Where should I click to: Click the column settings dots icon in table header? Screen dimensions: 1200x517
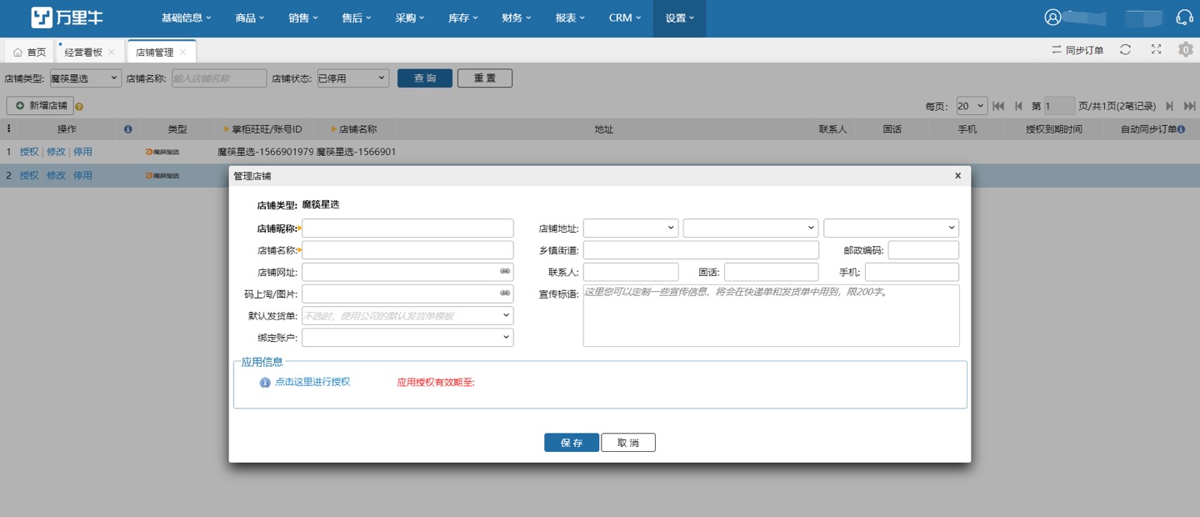pos(8,129)
